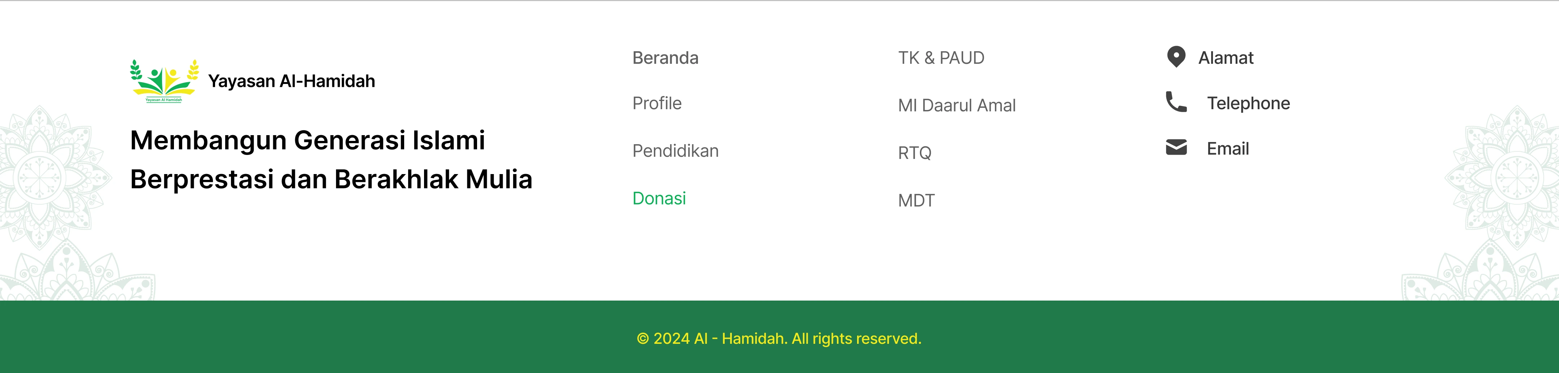Click the telephone handset icon
The image size is (1559, 373).
point(1176,102)
